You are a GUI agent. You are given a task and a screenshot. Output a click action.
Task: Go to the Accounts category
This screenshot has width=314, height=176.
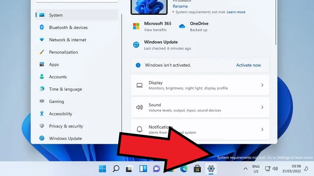pos(77,77)
